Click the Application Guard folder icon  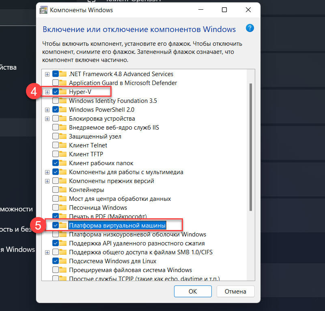coord(63,83)
